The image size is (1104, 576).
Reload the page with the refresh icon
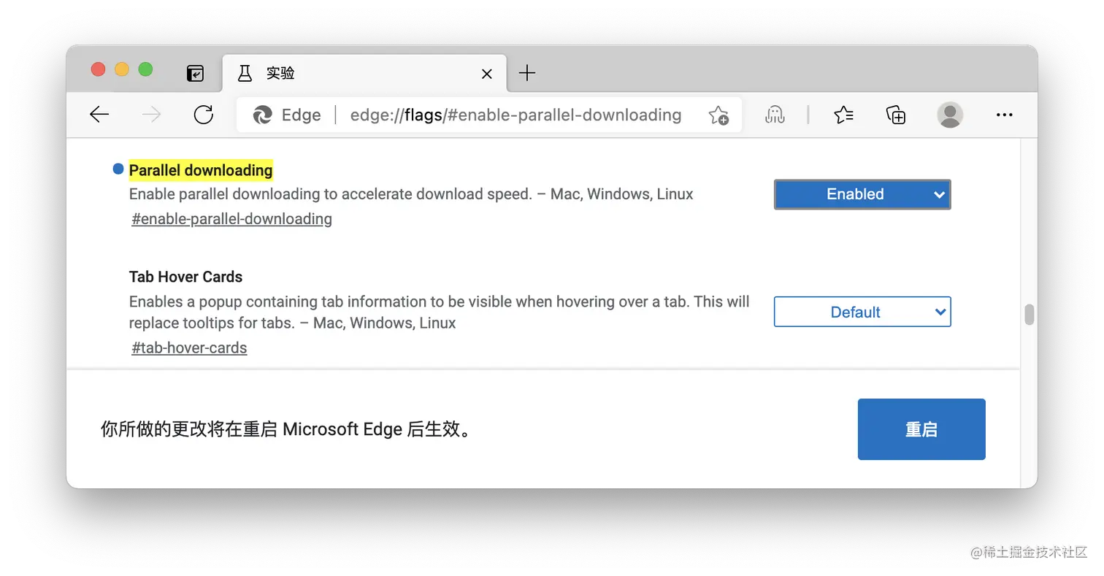(x=203, y=115)
